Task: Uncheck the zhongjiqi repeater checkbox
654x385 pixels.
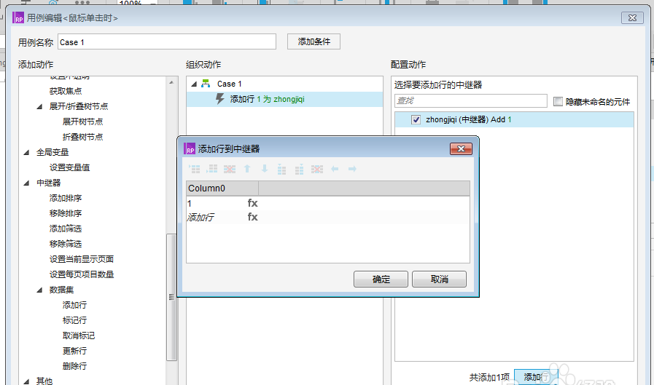Action: (416, 120)
